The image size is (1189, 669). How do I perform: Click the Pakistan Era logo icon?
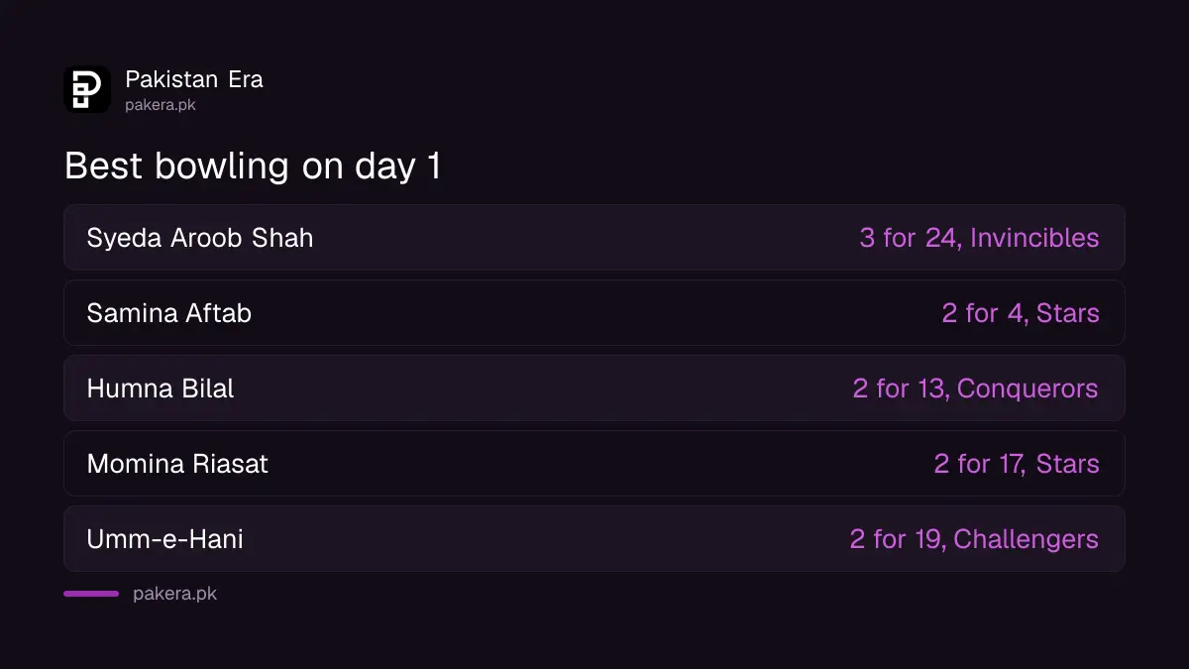(x=87, y=89)
